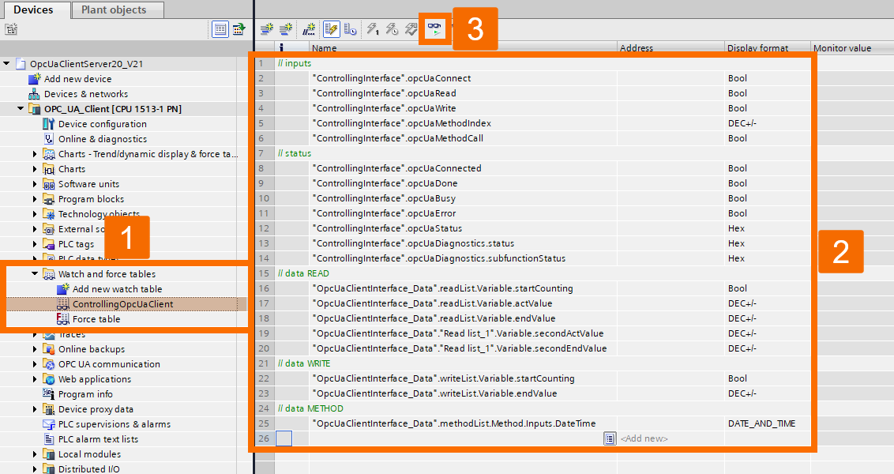894x474 pixels.
Task: Click the PLC alarm text lists icon
Action: click(49, 439)
